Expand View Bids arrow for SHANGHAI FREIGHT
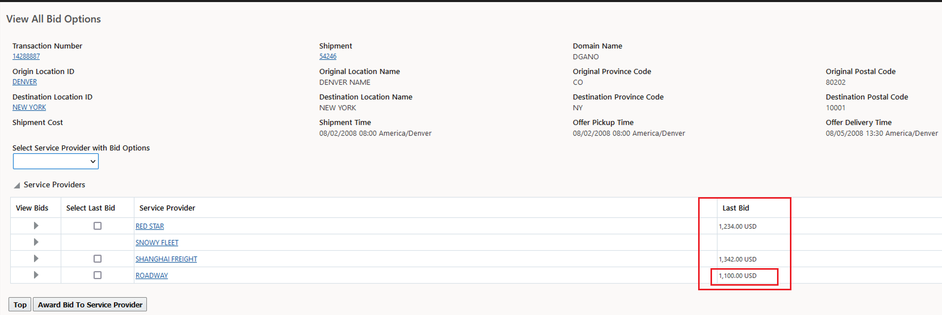 [36, 259]
